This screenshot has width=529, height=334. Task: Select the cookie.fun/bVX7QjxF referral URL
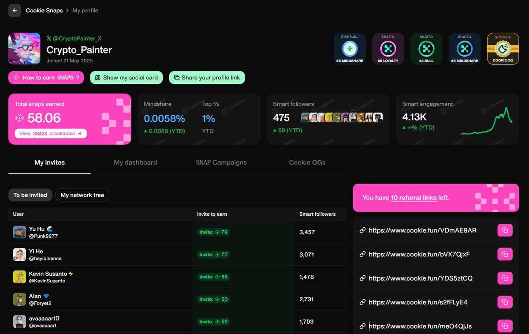[x=419, y=254]
